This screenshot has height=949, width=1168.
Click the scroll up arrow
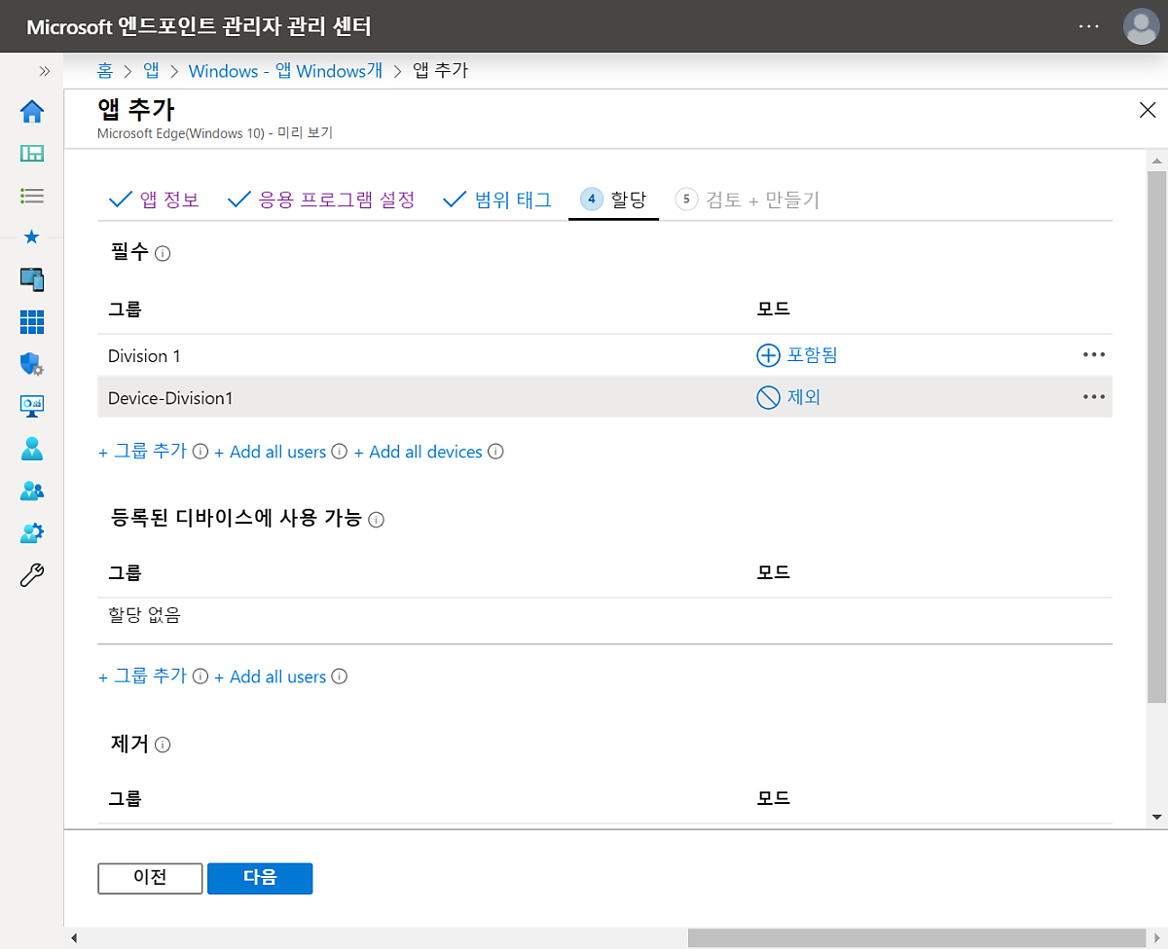click(1156, 160)
